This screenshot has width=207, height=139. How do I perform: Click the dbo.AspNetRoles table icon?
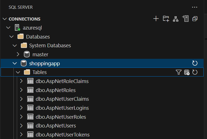[30, 90]
